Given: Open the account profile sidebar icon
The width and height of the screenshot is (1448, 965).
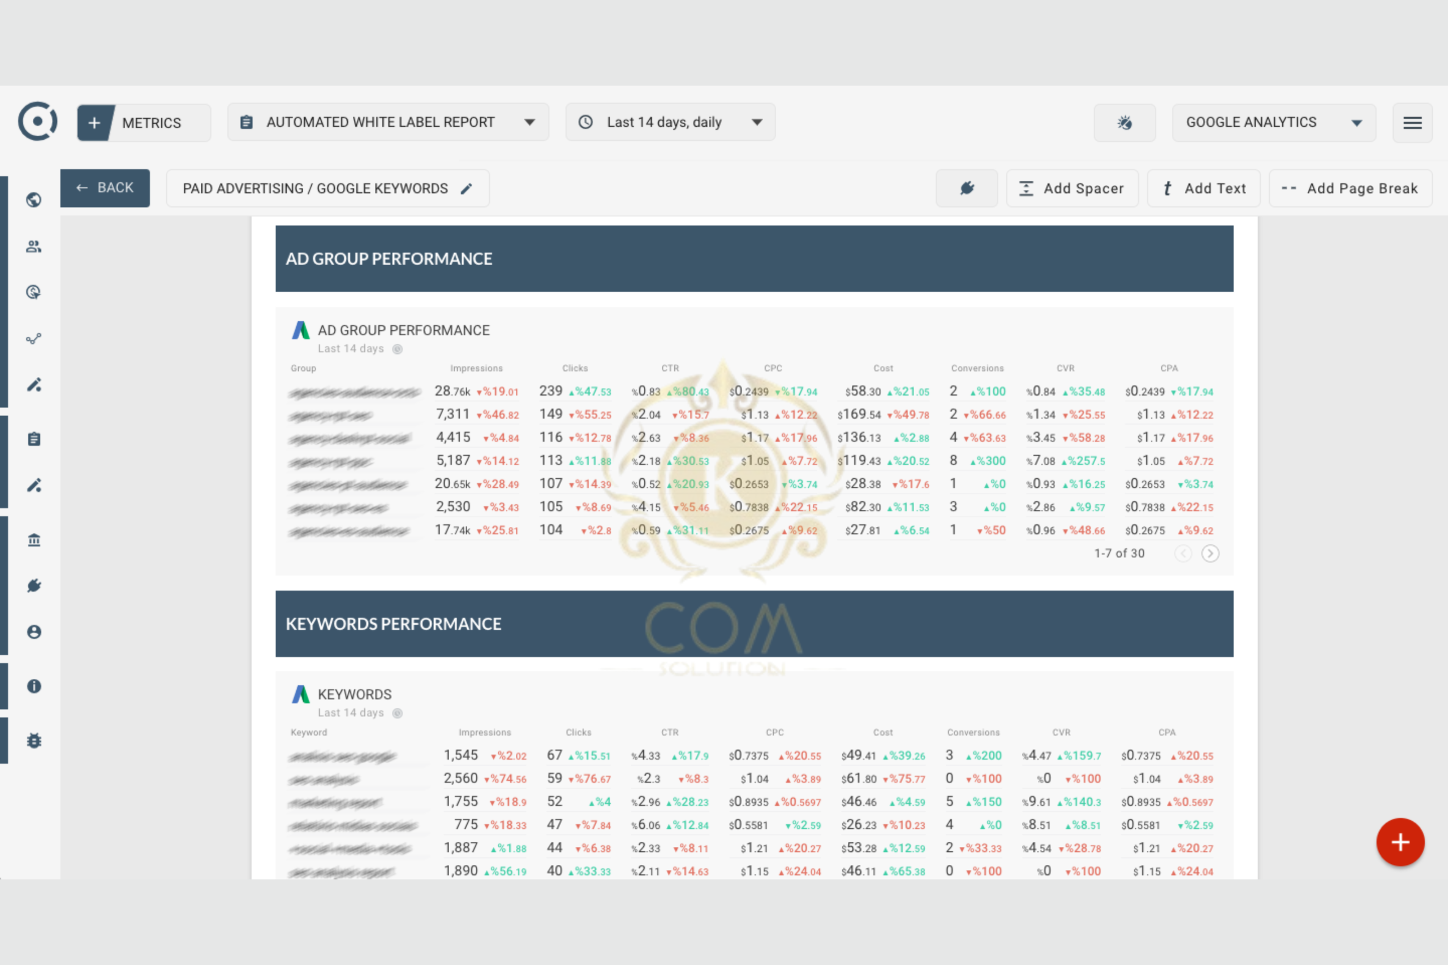Looking at the screenshot, I should click(34, 632).
